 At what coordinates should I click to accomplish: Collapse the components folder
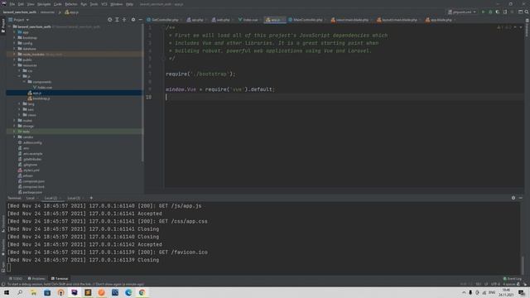coord(24,82)
